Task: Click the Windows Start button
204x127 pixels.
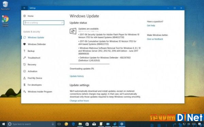Action: [x=3, y=124]
